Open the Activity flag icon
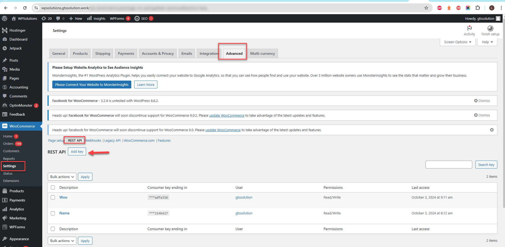The image size is (505, 247). click(x=469, y=28)
